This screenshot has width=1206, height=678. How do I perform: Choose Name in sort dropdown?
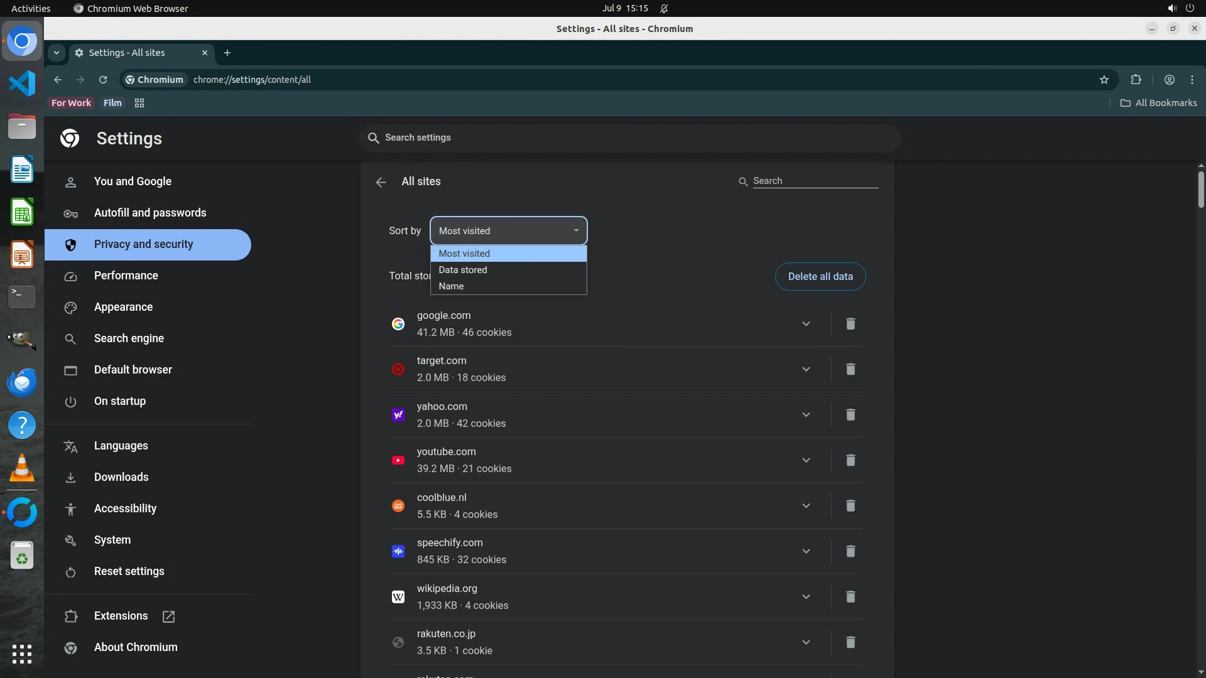[x=451, y=286]
